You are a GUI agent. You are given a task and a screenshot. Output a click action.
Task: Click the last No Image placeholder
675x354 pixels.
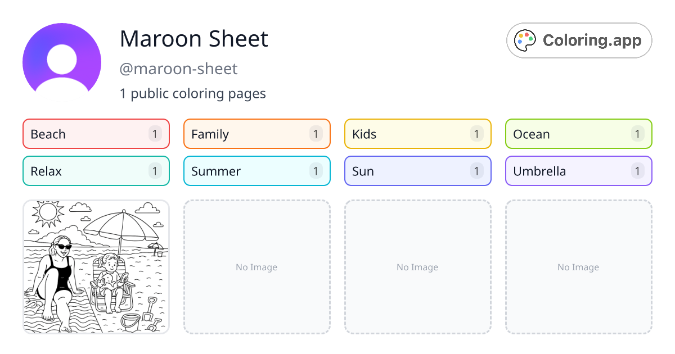(578, 267)
